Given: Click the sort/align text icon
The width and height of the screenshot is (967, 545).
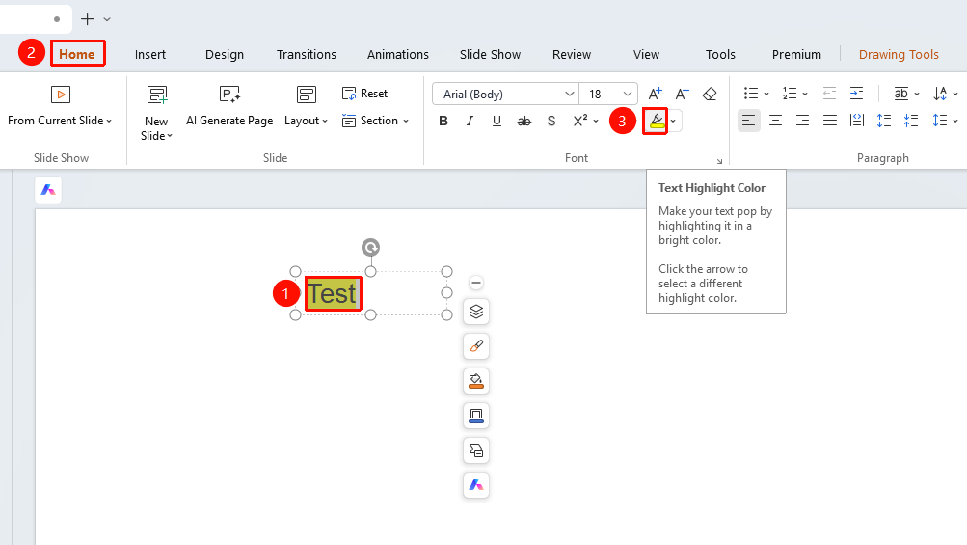Looking at the screenshot, I should coord(940,94).
